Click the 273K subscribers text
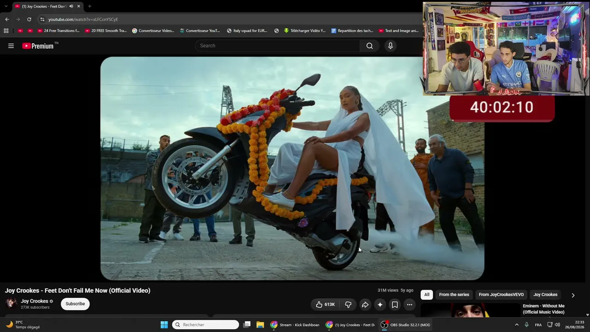Viewport: 590px width, 332px height. tap(35, 308)
